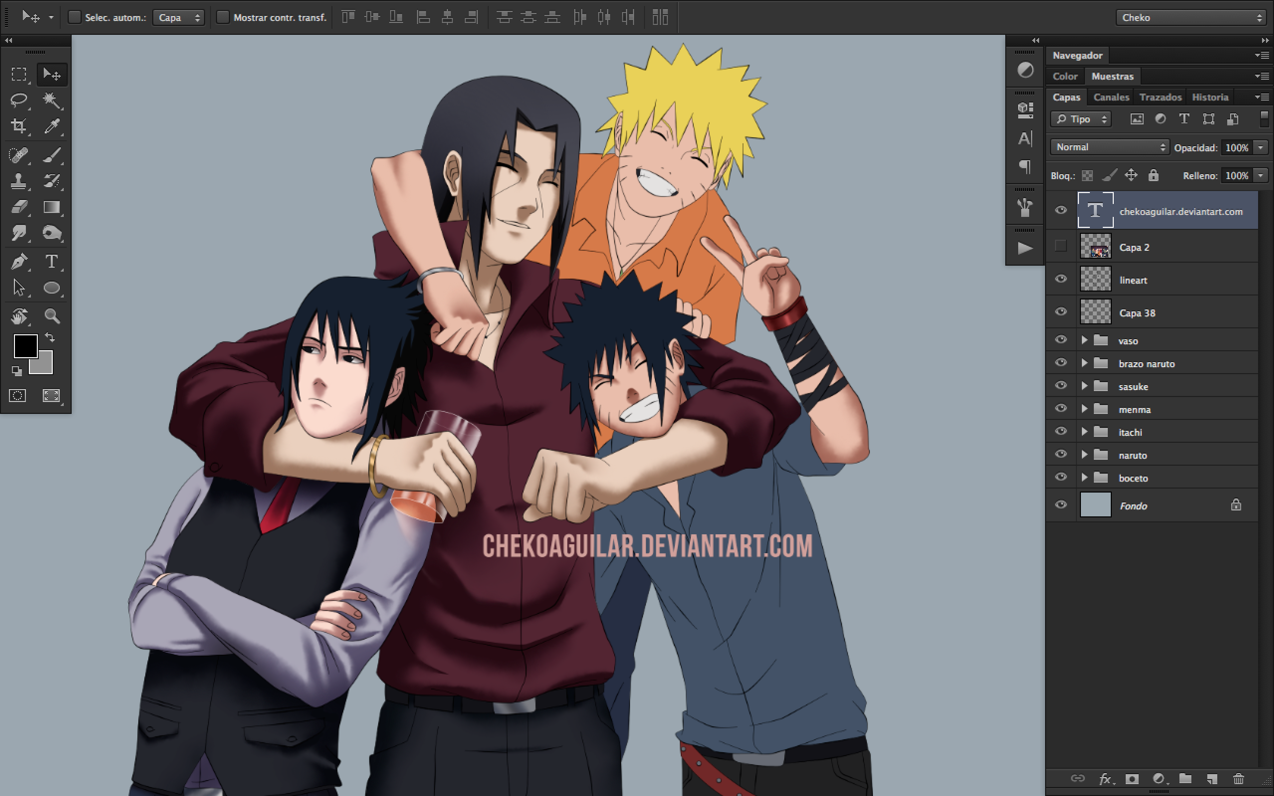The width and height of the screenshot is (1274, 796).
Task: Select the Gradient tool
Action: coord(52,207)
